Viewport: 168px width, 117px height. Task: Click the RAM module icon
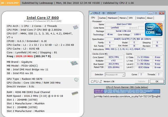(75, 93)
